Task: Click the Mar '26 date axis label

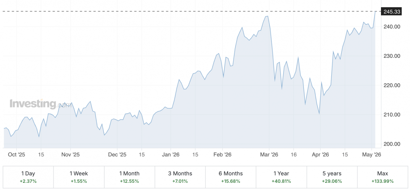Action: tap(269, 154)
